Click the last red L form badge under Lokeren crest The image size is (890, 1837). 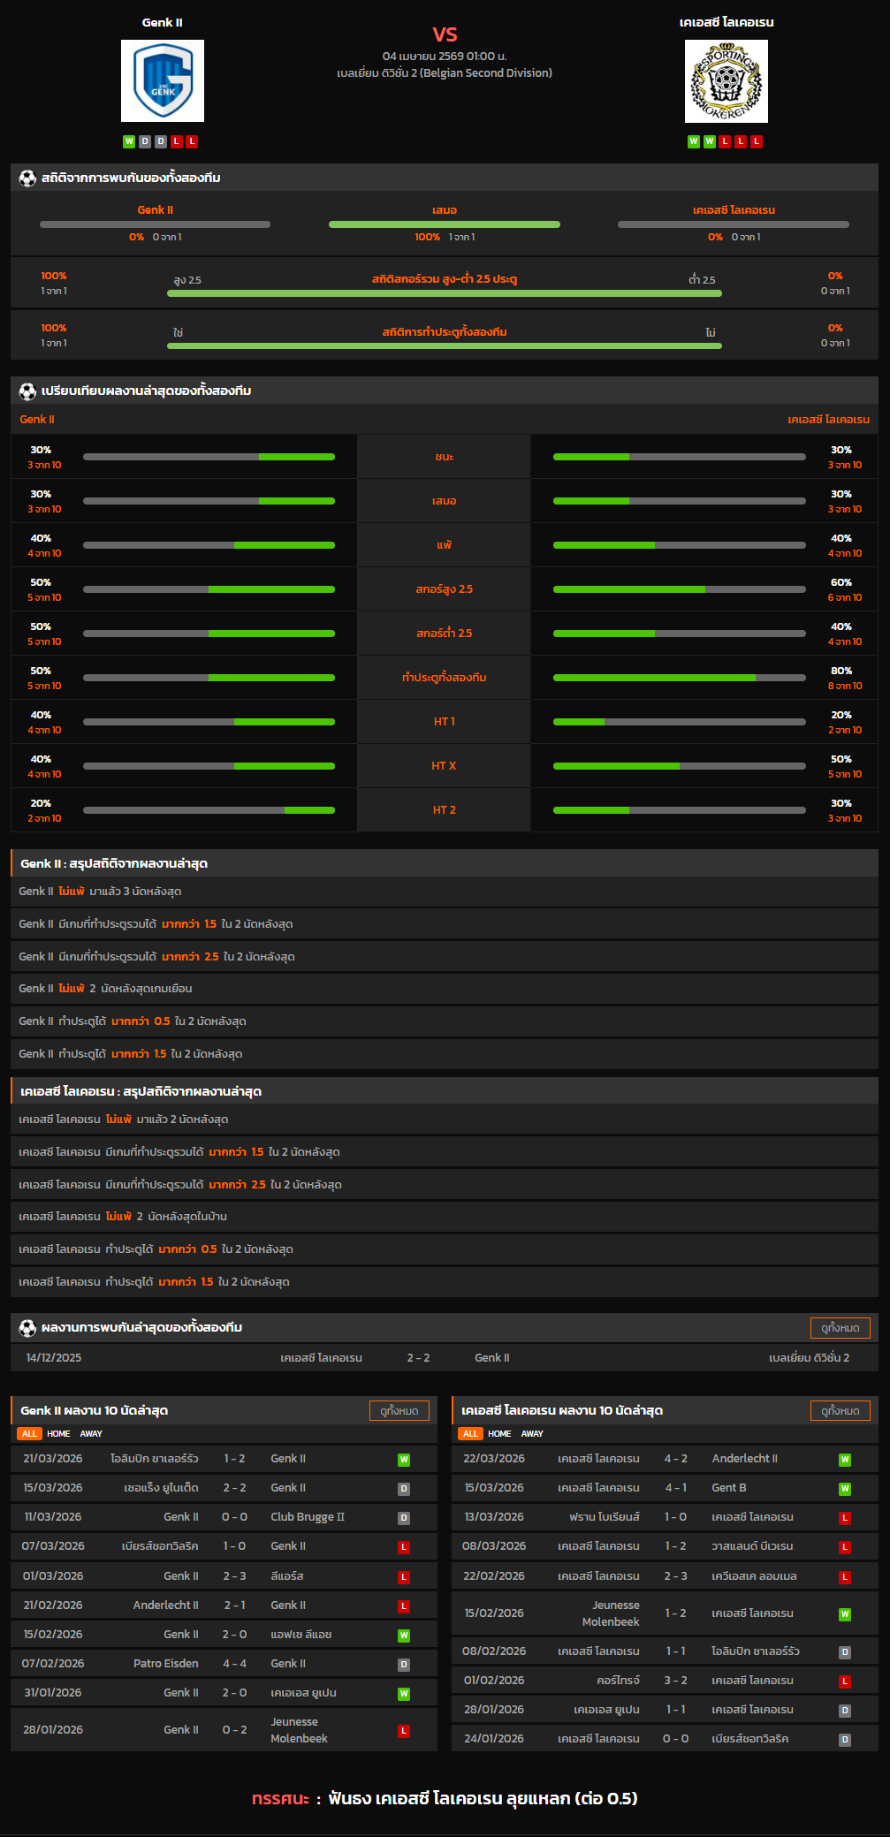click(757, 141)
